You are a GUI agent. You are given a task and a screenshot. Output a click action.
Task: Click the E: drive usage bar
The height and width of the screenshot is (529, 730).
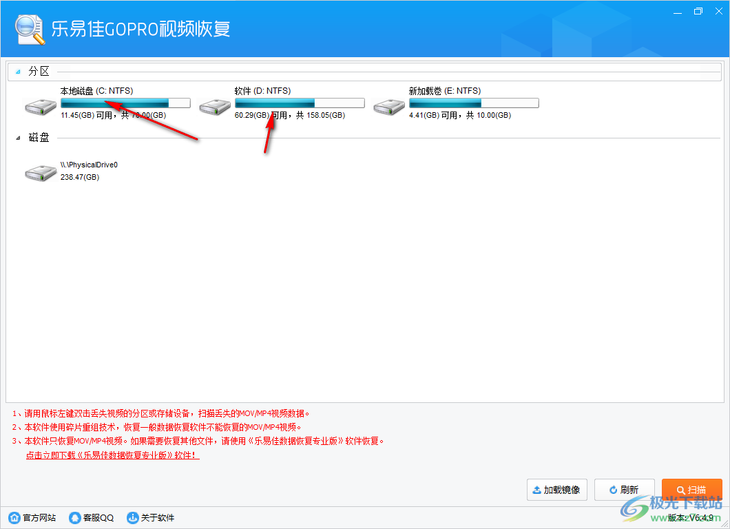tap(474, 103)
